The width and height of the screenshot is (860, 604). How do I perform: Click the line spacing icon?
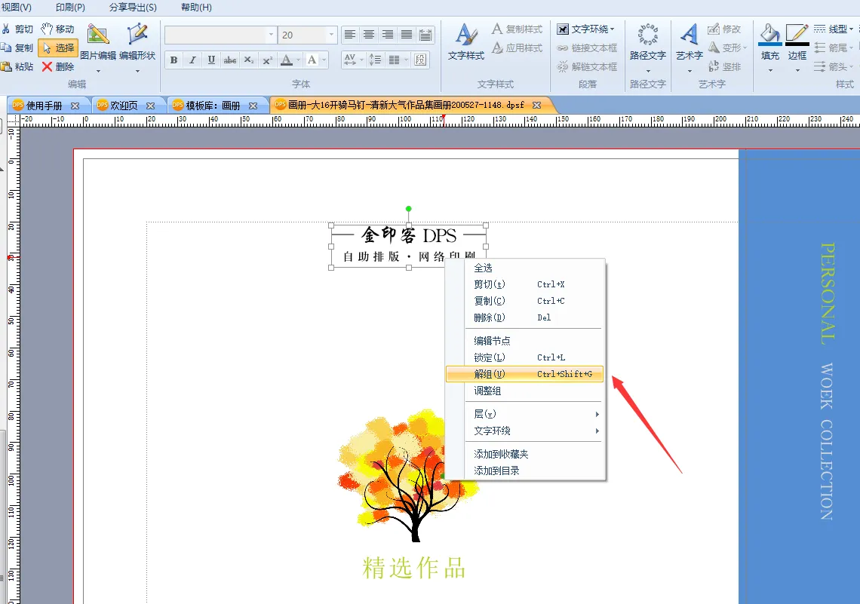click(375, 60)
